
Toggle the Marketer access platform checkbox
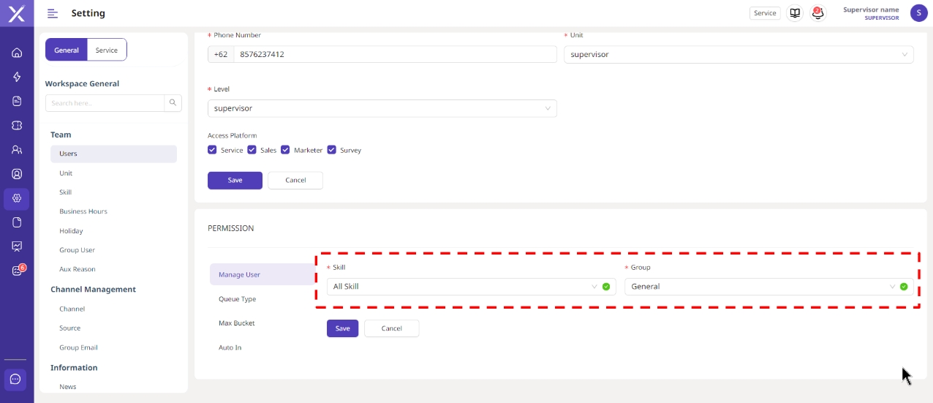[x=285, y=150]
